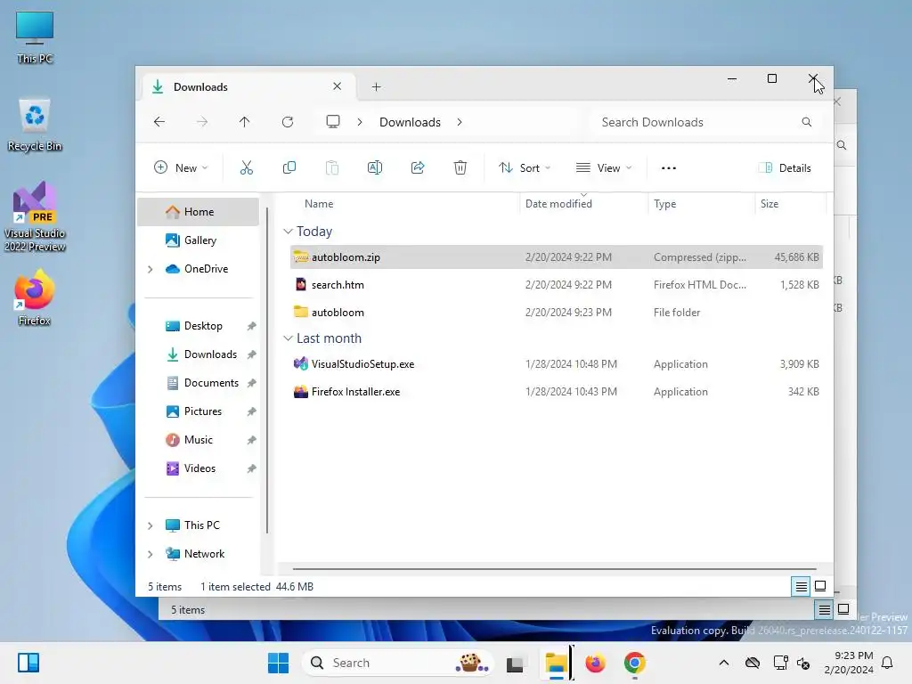
Task: Select autobloom.zip file
Action: pyautogui.click(x=556, y=257)
